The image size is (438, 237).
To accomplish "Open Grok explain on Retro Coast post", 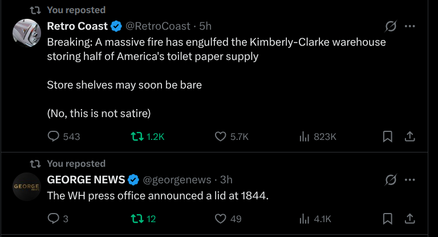I will (x=391, y=26).
